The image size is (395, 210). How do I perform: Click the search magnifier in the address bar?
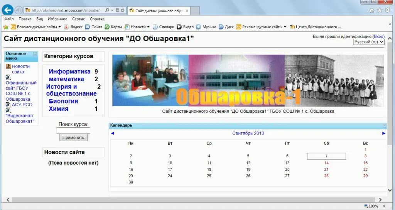(x=107, y=10)
